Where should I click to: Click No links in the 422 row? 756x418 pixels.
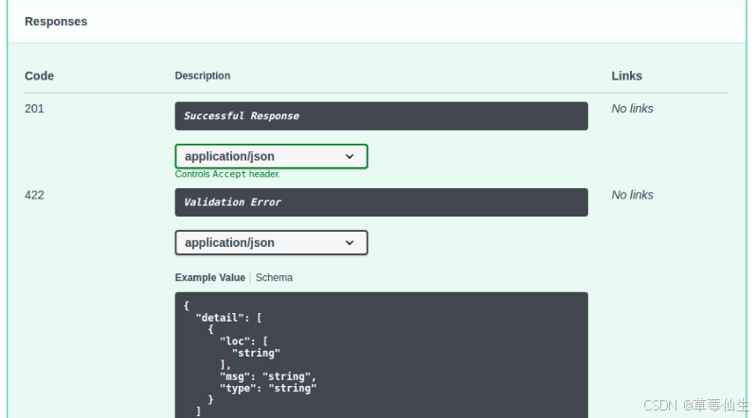click(632, 195)
